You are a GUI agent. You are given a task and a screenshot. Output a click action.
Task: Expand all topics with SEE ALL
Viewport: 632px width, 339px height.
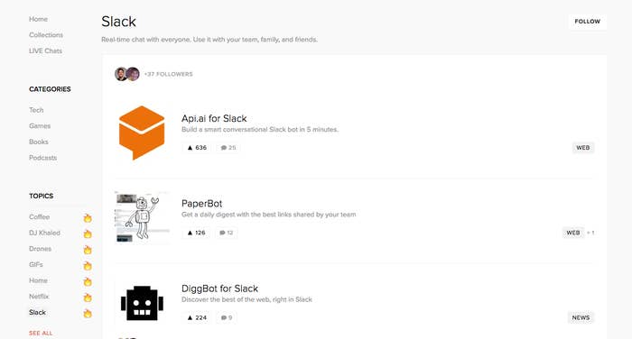(x=41, y=333)
